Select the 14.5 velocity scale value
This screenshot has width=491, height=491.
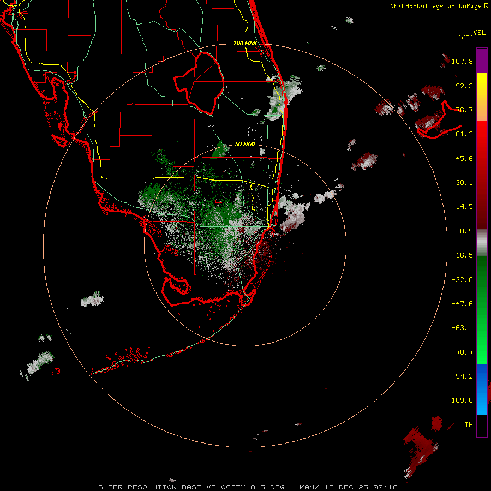point(464,207)
